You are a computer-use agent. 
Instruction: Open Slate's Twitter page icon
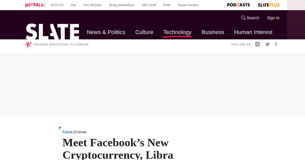(267, 44)
